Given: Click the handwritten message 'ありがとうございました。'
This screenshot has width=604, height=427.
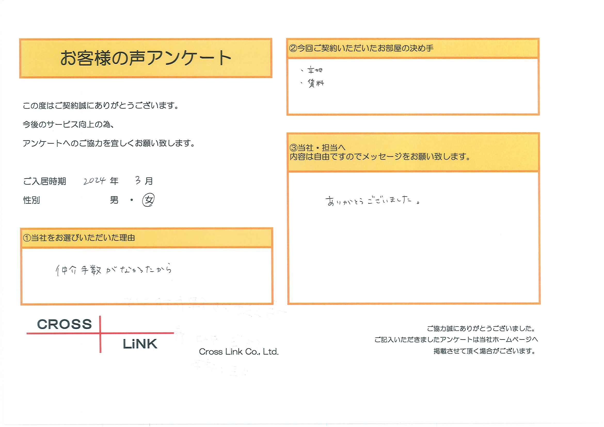Looking at the screenshot, I should pos(373,201).
